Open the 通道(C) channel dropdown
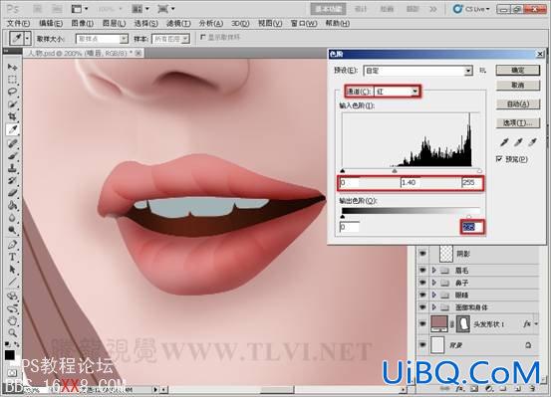Viewport: 551px width, 397px height. 397,92
